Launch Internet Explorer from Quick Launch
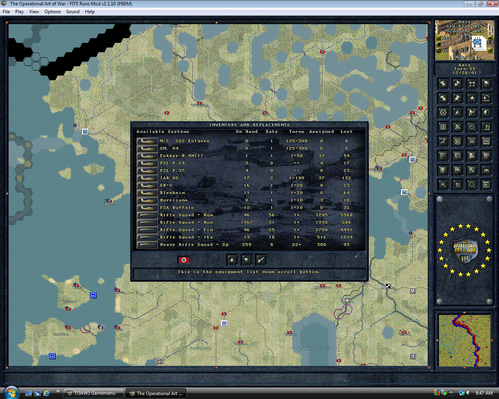Viewport: 499px width, 399px height. pos(46,393)
